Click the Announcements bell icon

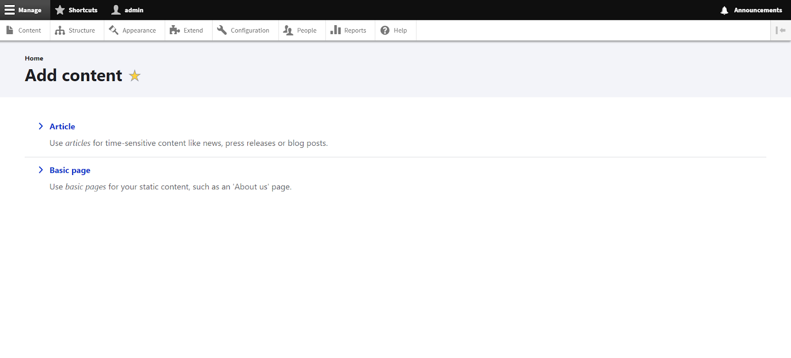[724, 10]
